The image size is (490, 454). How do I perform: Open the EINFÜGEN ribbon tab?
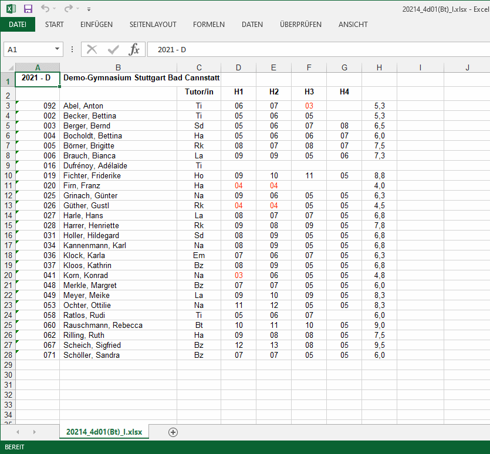96,25
